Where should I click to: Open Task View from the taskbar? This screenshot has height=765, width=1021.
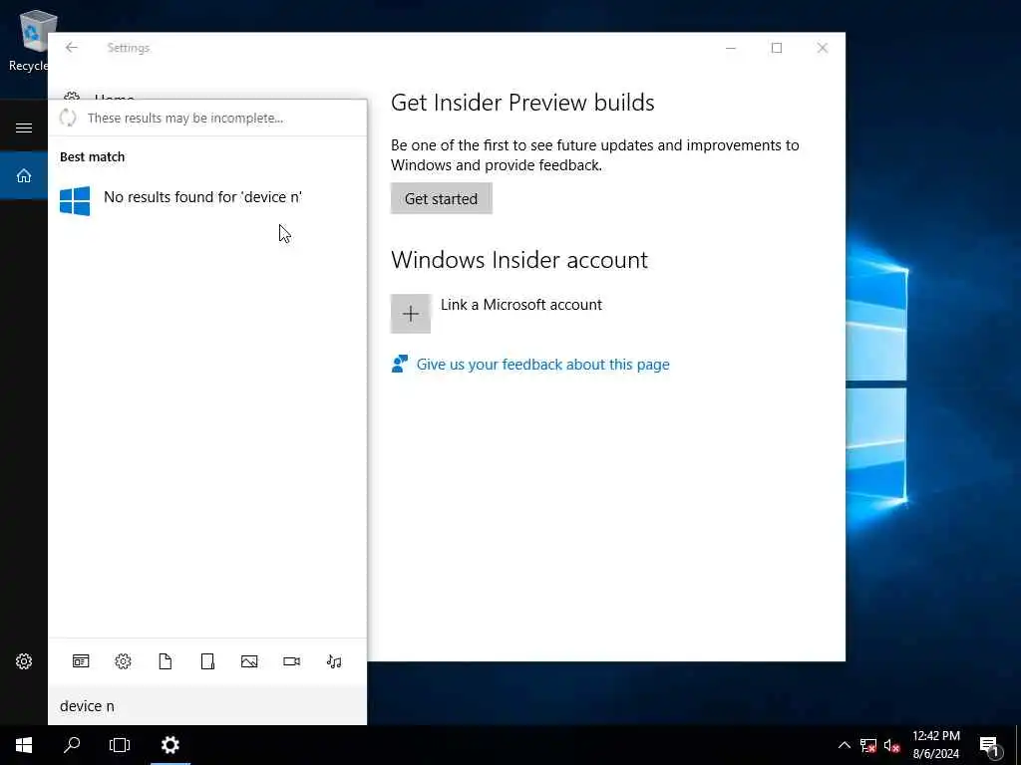[x=120, y=745]
